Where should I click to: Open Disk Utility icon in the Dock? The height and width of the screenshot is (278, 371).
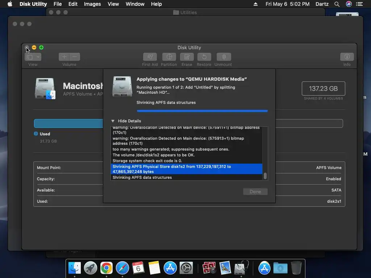241,268
